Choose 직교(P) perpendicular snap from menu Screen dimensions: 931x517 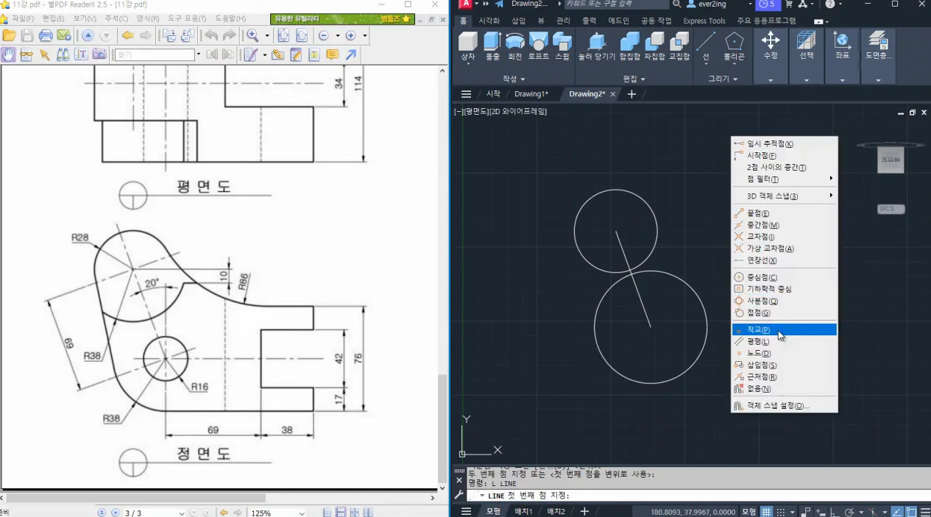785,329
